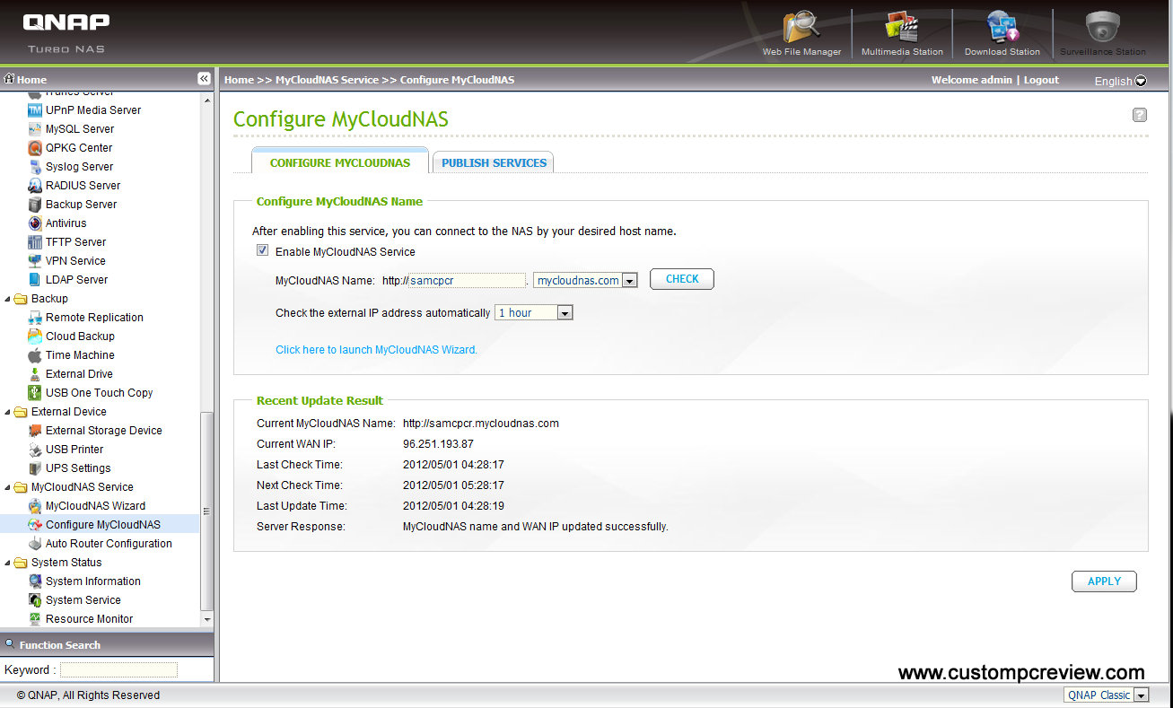Collapse the External Device folder
Viewport: 1173px width, 708px height.
(x=9, y=412)
